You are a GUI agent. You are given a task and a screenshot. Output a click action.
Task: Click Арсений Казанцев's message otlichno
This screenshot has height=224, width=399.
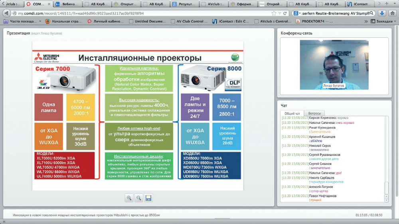(316, 141)
